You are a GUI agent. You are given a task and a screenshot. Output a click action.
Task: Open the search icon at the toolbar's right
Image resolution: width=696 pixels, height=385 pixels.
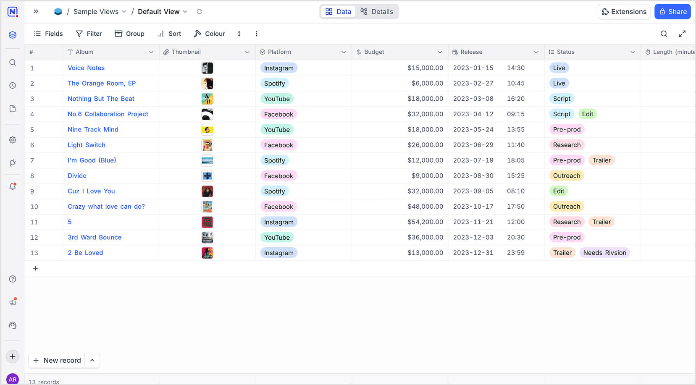coord(664,34)
